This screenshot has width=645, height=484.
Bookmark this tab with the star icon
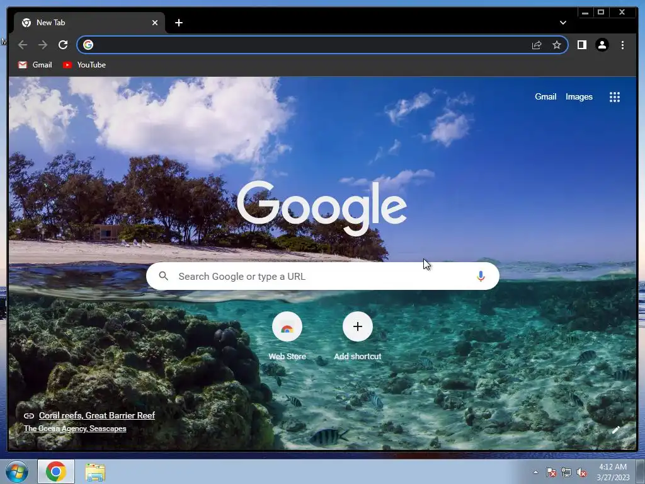557,45
